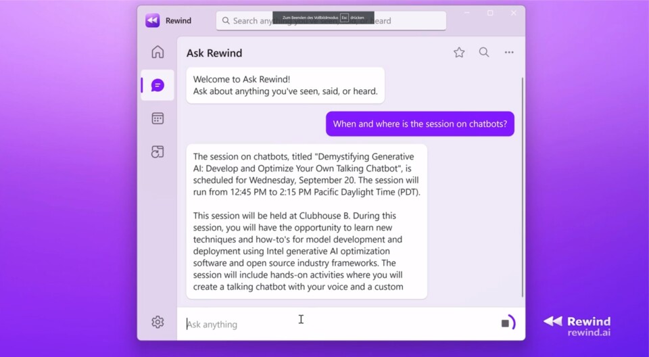Viewport: 649px width, 357px height.
Task: Open the calendar view from the sidebar
Action: click(x=158, y=118)
